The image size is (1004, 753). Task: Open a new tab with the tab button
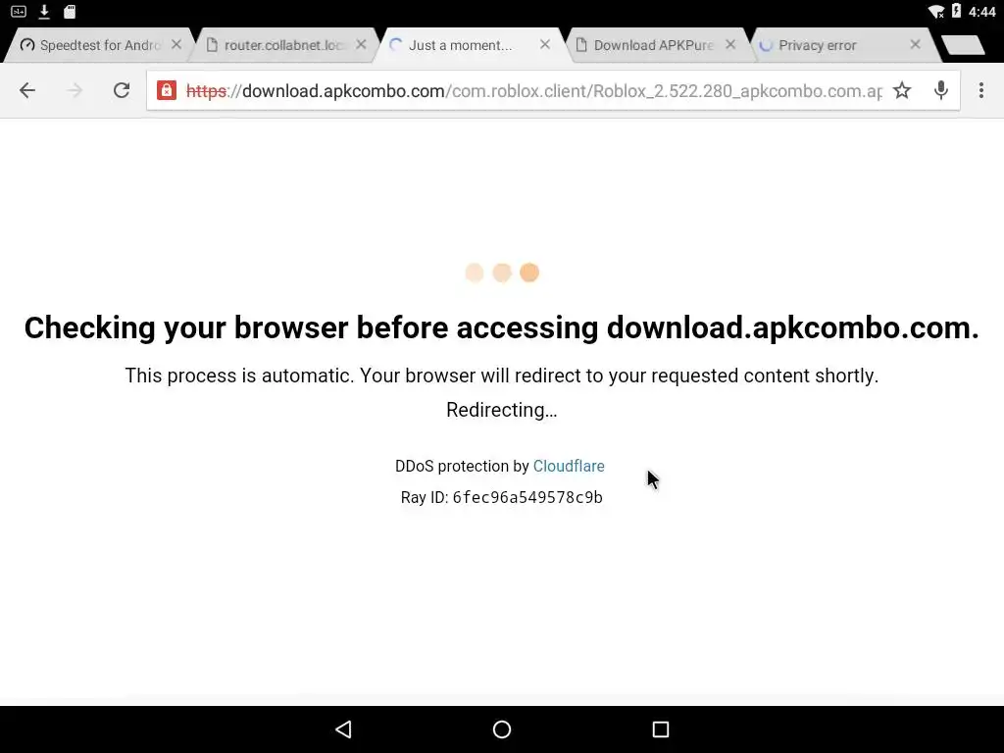click(963, 45)
